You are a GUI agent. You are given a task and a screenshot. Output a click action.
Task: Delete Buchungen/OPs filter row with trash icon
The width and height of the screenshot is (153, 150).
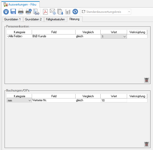(x=147, y=144)
